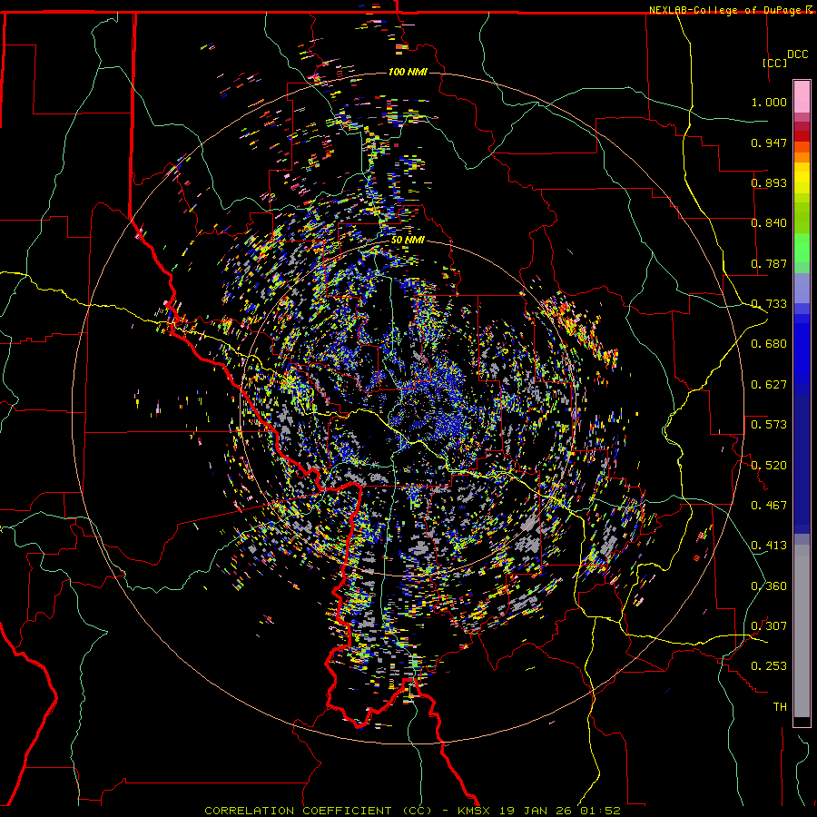This screenshot has width=817, height=817.
Task: Click the 1.000 value on the color scale
Action: (769, 102)
